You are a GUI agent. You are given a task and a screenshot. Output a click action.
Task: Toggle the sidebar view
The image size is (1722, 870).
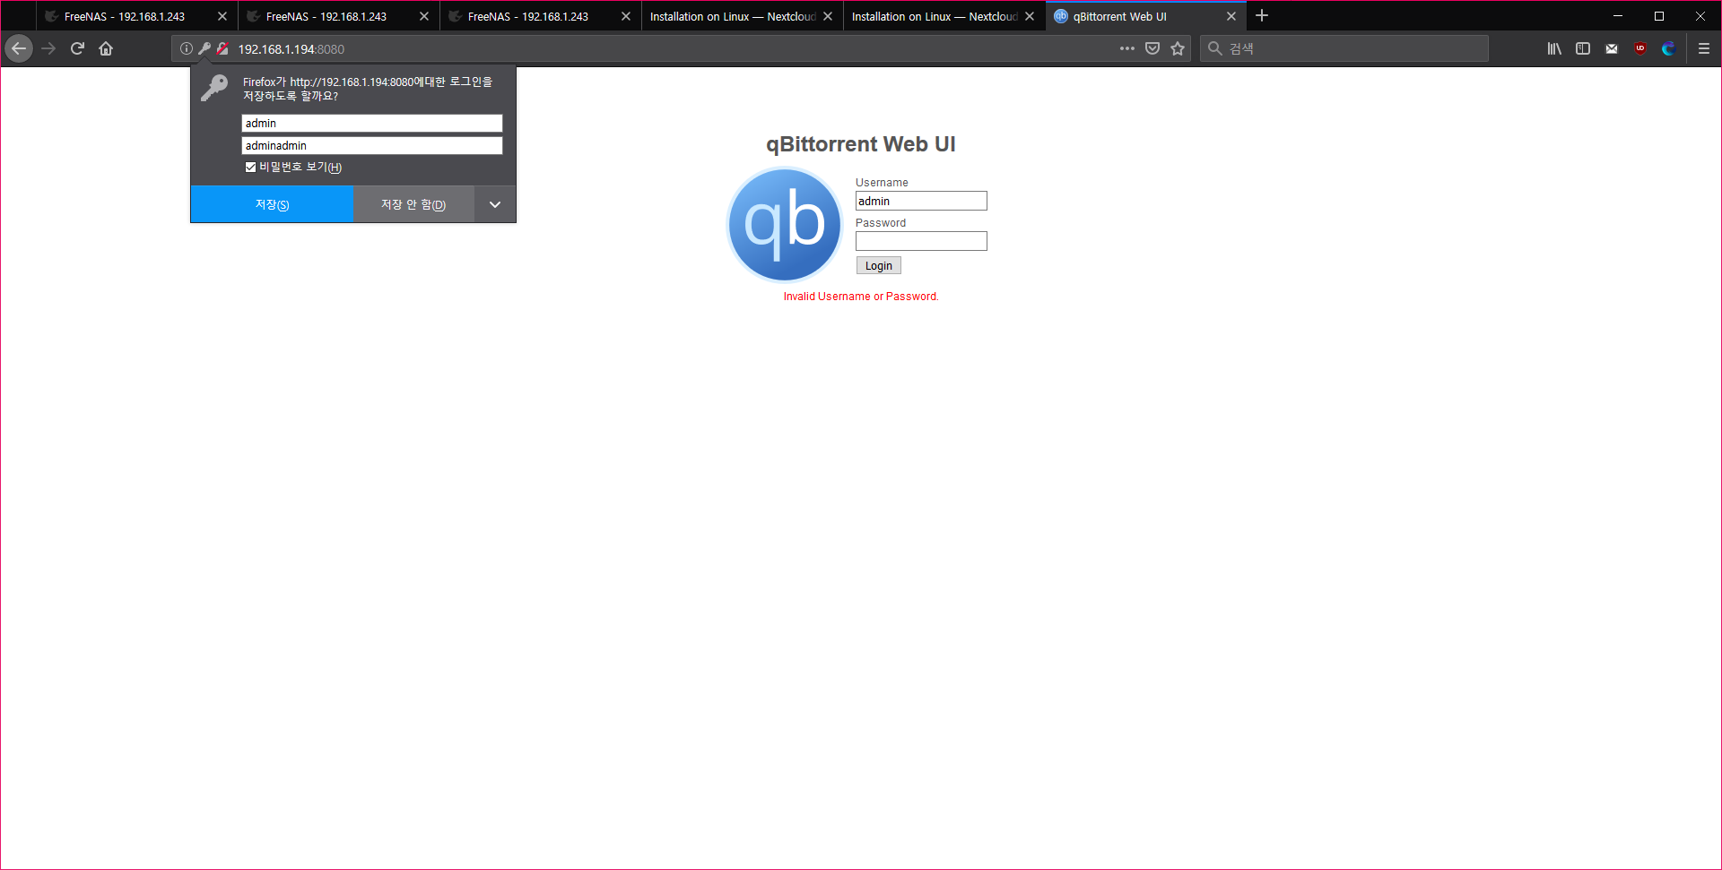point(1583,48)
